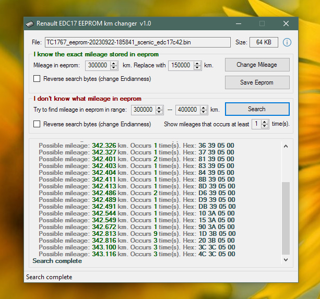Select the 342.544 km result row
Image resolution: width=320 pixels, height=299 pixels.
pos(137,213)
